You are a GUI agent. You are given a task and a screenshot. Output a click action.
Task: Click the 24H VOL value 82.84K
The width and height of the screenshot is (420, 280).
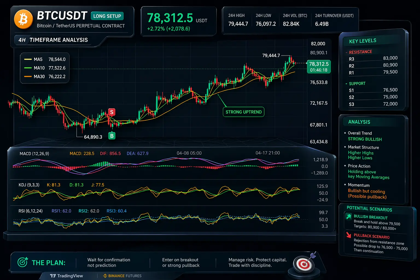coord(291,24)
